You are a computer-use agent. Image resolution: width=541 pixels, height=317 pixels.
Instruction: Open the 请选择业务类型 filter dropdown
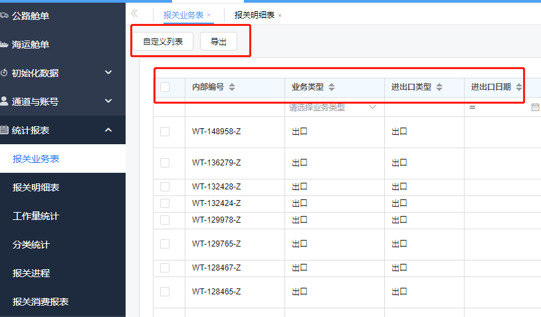(334, 107)
